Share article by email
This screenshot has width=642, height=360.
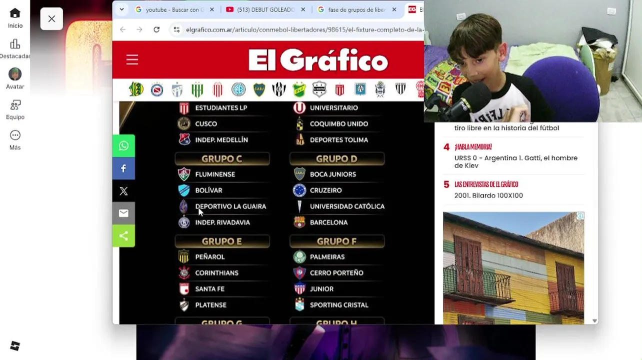123,213
